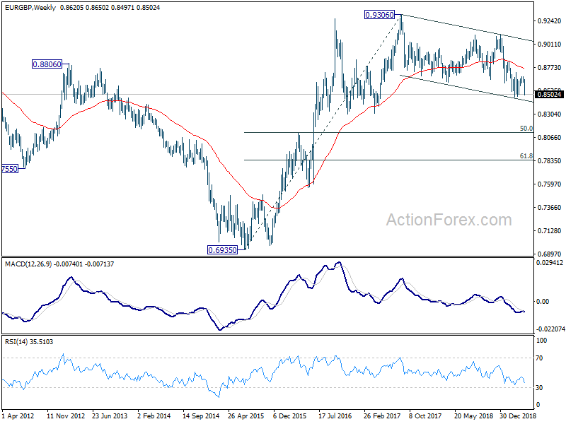
Task: Click the 26 Feb 2017 date label
Action: pyautogui.click(x=381, y=416)
